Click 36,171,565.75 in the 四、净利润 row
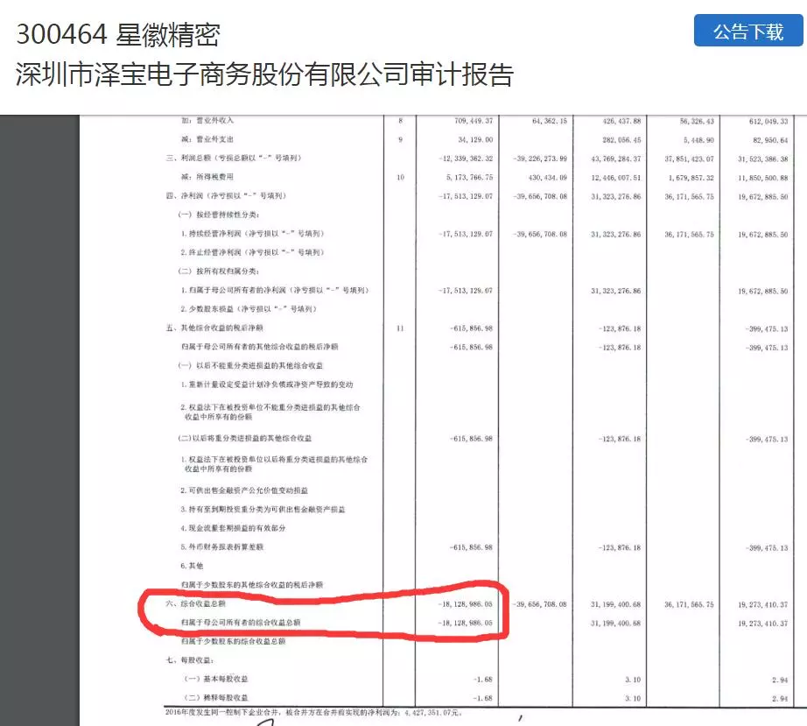This screenshot has width=807, height=726. click(689, 197)
